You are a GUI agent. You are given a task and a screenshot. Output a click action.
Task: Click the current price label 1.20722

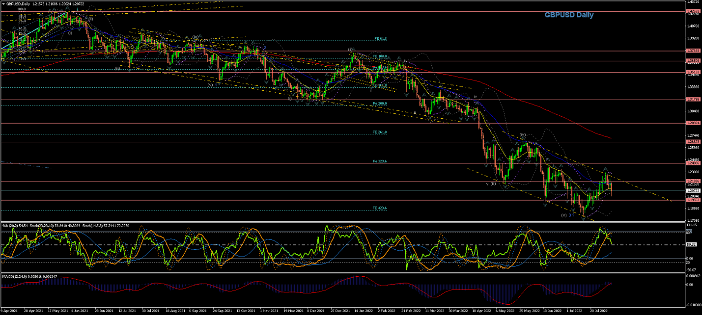point(693,190)
